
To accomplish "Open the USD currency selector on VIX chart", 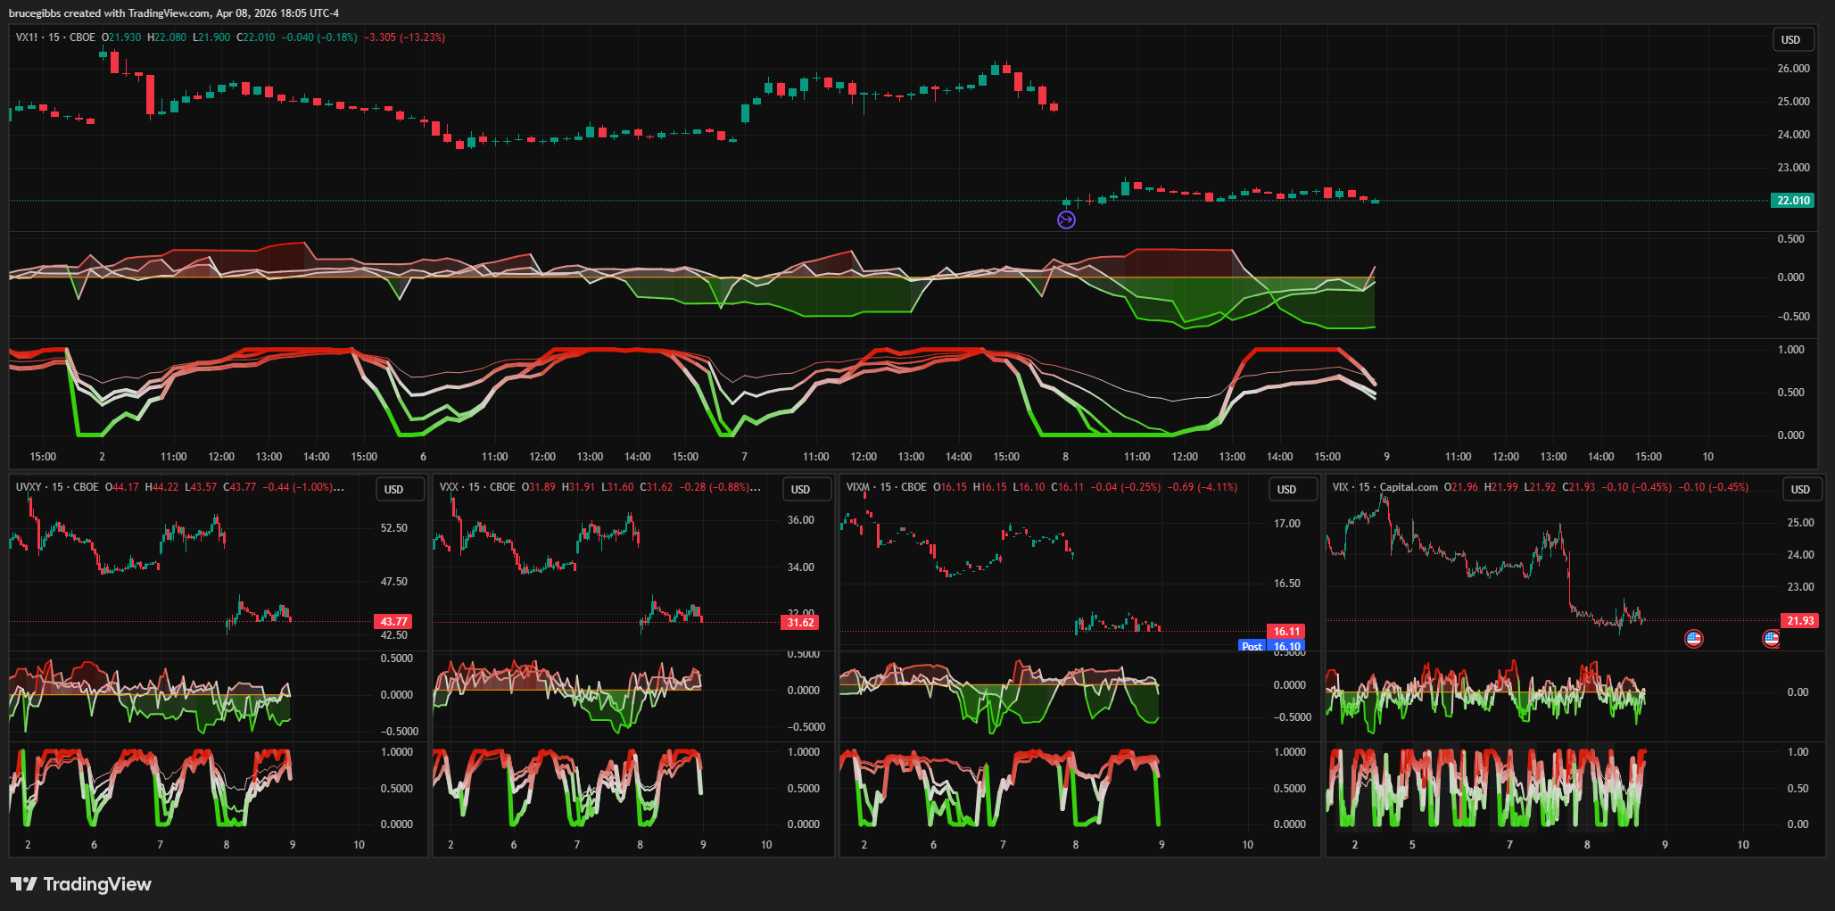I will (1800, 489).
